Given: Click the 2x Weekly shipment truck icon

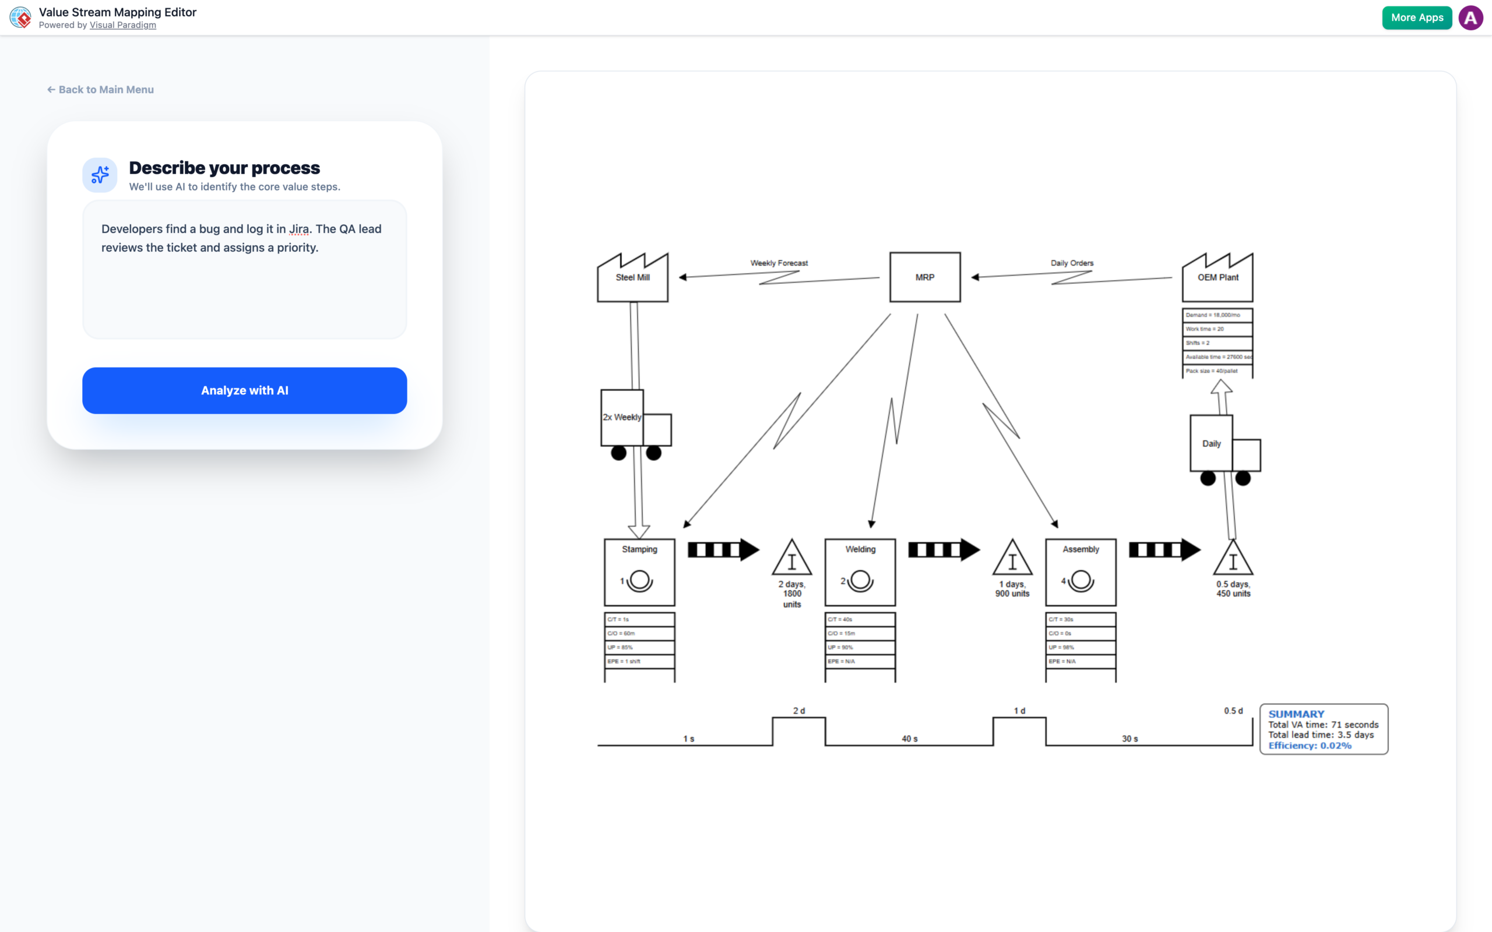Looking at the screenshot, I should click(x=631, y=425).
